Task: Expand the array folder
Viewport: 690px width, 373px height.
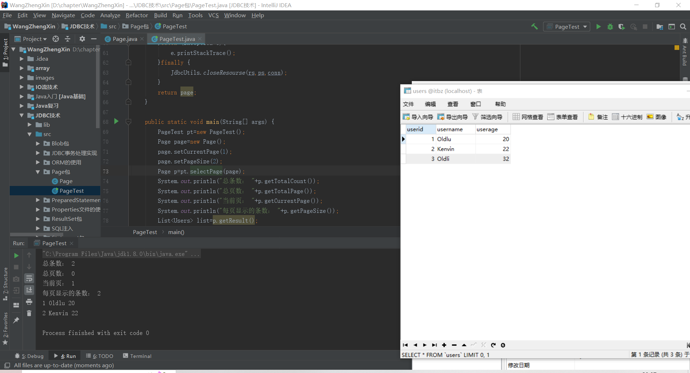Action: 22,68
